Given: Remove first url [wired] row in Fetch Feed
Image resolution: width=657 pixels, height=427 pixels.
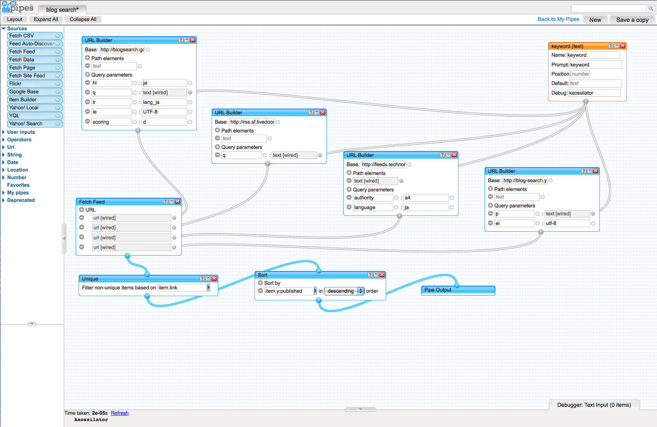Looking at the screenshot, I should (x=82, y=217).
